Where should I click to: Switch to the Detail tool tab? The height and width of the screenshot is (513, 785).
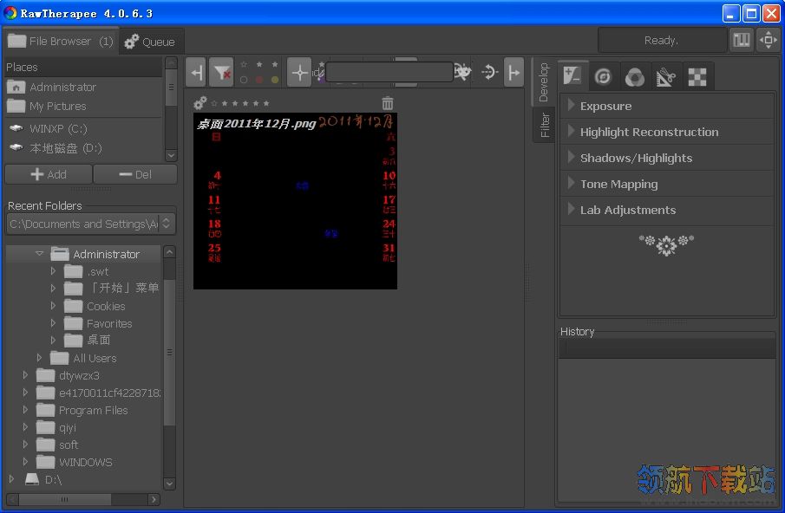coord(604,77)
